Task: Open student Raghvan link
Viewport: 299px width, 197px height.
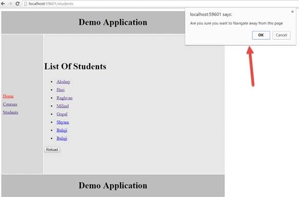Action: [x=65, y=98]
